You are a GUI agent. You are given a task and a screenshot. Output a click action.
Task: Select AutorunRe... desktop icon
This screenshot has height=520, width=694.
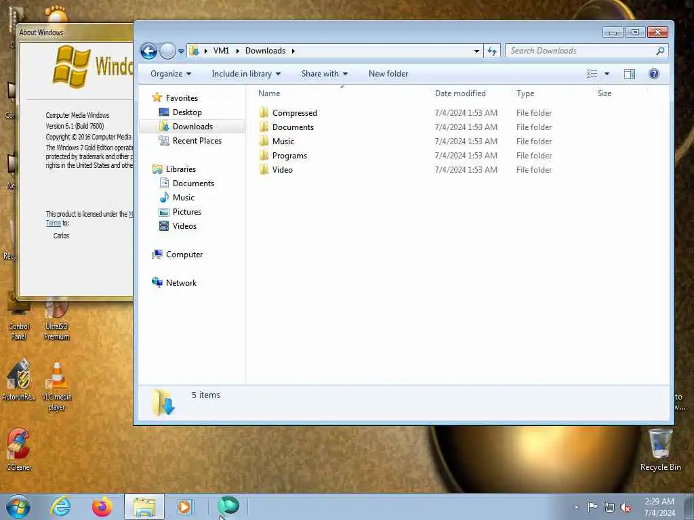[x=18, y=380]
